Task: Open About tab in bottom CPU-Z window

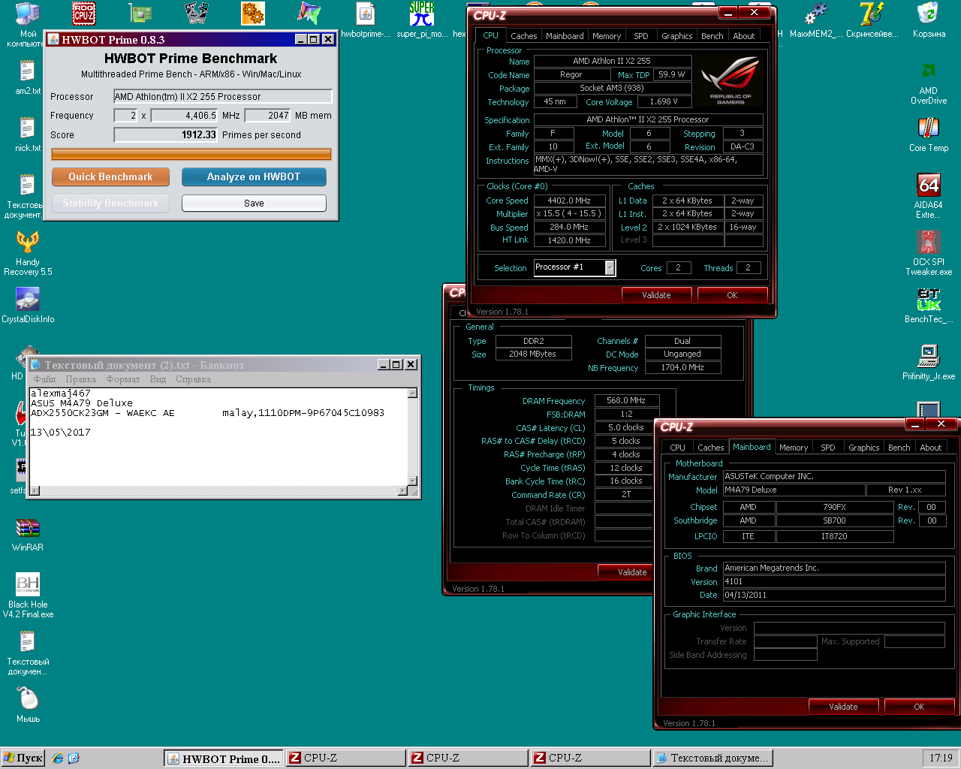Action: click(x=931, y=448)
